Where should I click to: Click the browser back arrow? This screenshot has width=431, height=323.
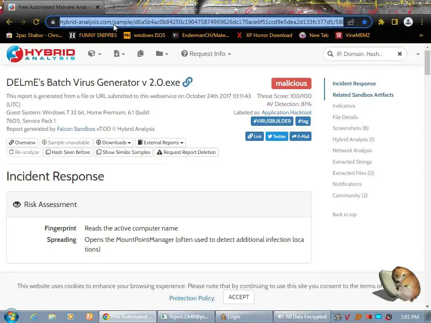[9, 22]
